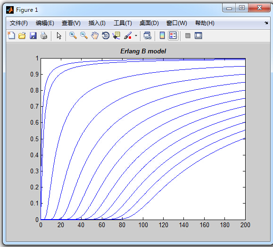
Task: Print the figure using the printer icon
Action: coord(44,35)
